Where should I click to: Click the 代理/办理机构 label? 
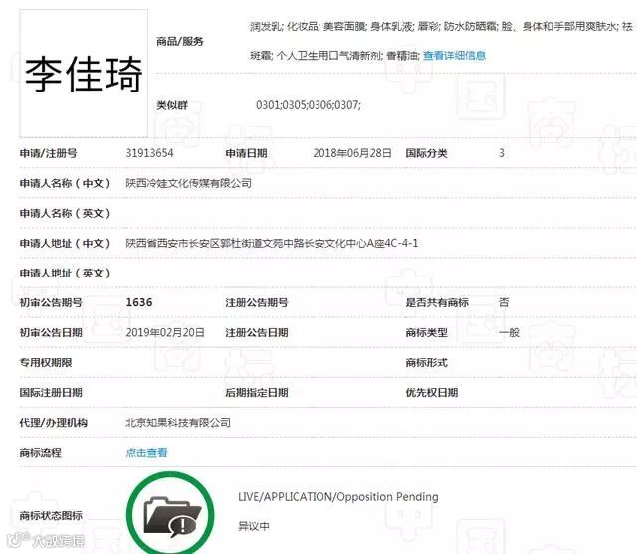pos(53,422)
